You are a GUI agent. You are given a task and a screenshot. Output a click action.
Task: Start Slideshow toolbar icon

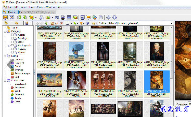[x=89, y=18]
